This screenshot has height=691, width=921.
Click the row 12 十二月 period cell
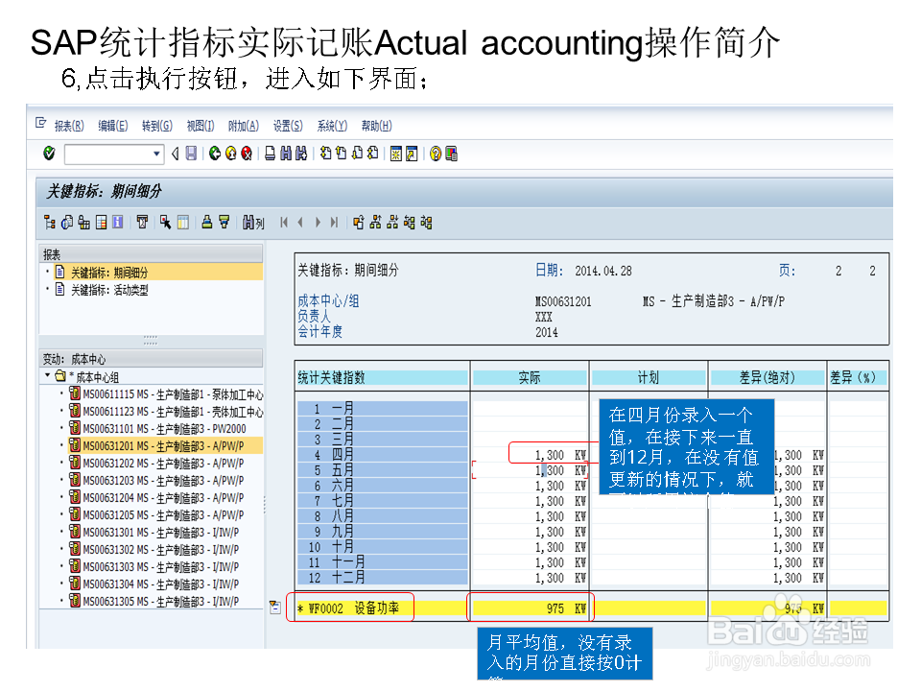point(383,578)
